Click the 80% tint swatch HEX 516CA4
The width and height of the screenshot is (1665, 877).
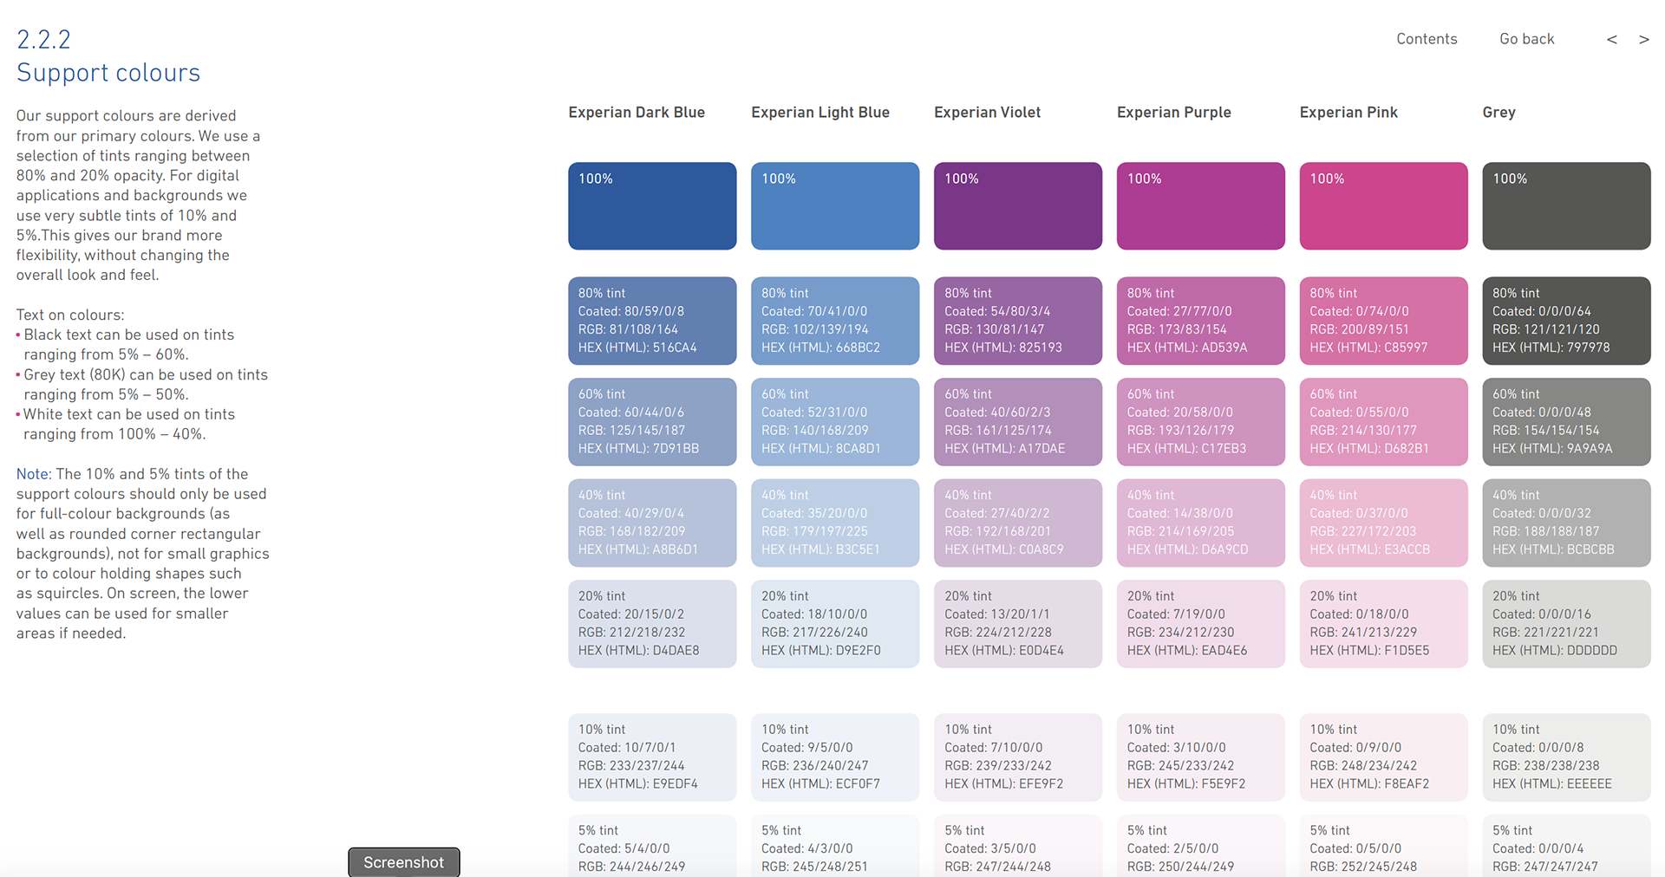[x=652, y=321]
